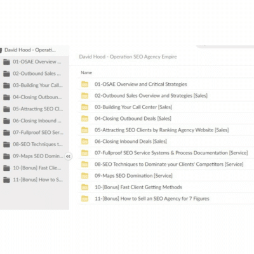Collapse the sidebar with double-chevron button
This screenshot has width=254, height=254.
pos(68,156)
